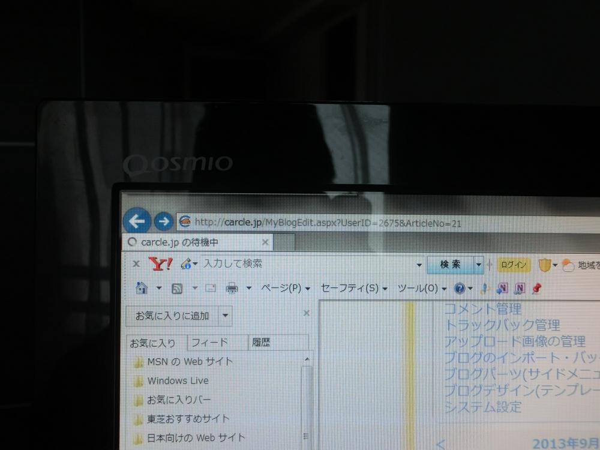600x450 pixels.
Task: Open the アップロード画像の管理 link
Action: click(x=515, y=341)
